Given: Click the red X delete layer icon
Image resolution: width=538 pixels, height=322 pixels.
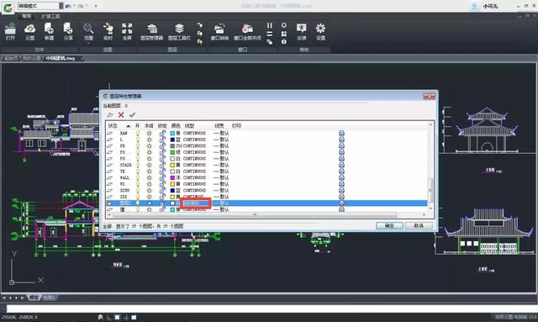Looking at the screenshot, I should (x=121, y=114).
